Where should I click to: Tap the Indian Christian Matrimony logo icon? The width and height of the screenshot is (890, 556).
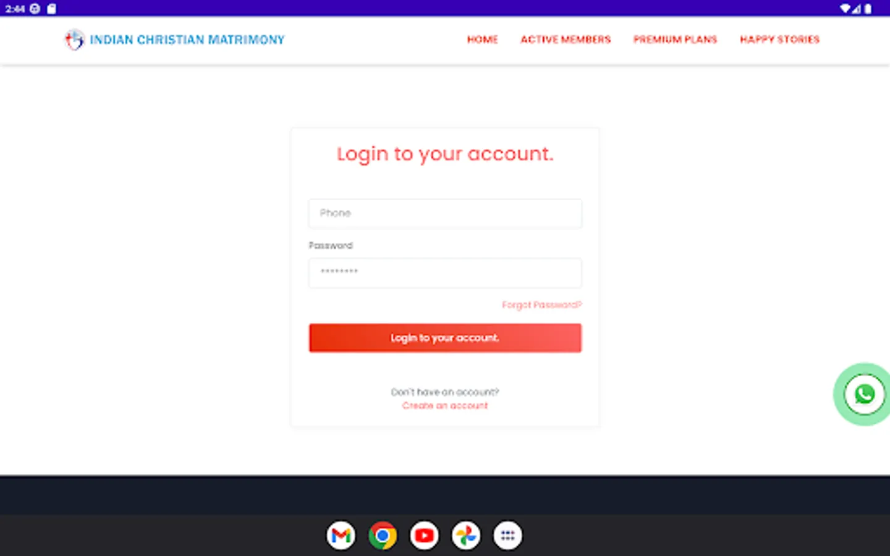(x=74, y=40)
